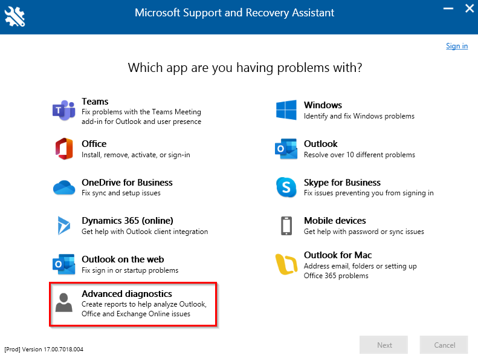478x358 pixels.
Task: Select the OneDrive cloud icon
Action: click(64, 187)
